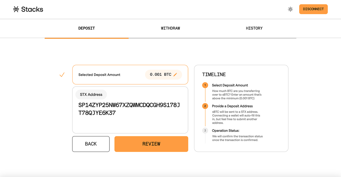Select the 0.001 BTC amount pill
This screenshot has height=177, width=341.
point(161,75)
